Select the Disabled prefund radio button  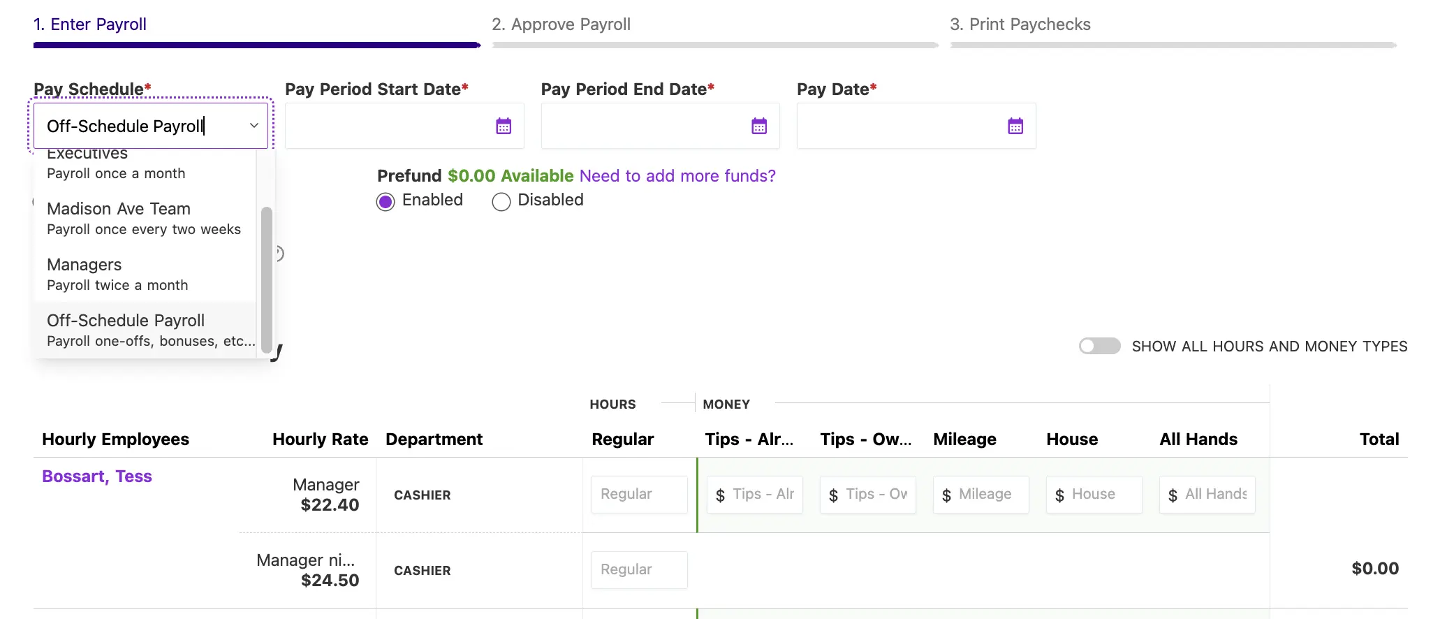point(501,202)
